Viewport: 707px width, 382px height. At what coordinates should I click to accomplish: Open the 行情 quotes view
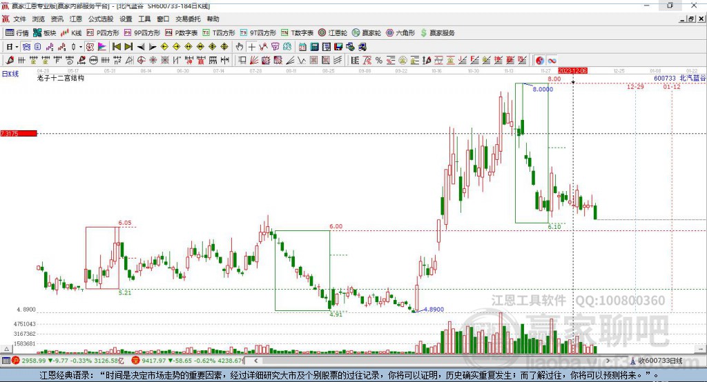17,33
